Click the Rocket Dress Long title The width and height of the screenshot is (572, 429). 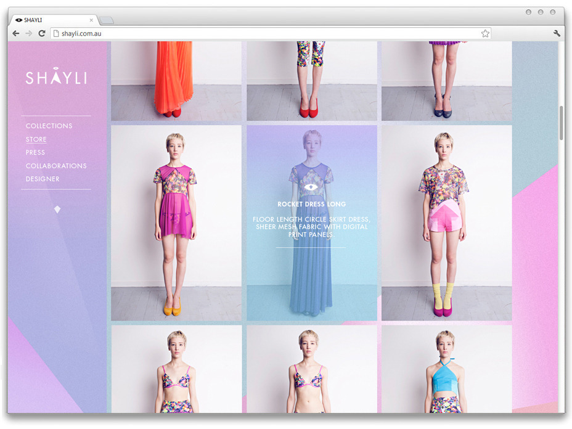point(311,204)
